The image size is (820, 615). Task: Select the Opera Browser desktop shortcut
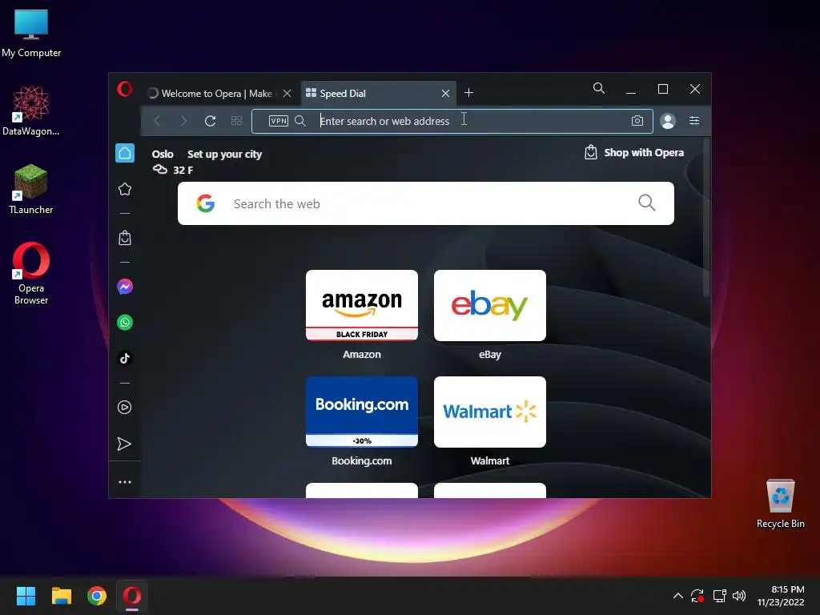click(x=31, y=273)
